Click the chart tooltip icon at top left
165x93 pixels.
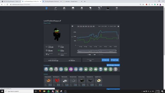tap(72, 26)
